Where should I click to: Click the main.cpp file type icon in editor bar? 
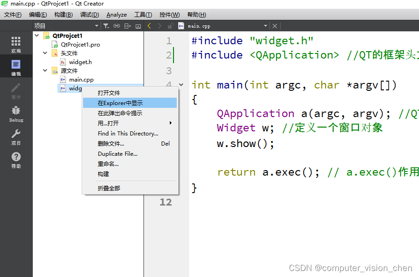coord(181,26)
